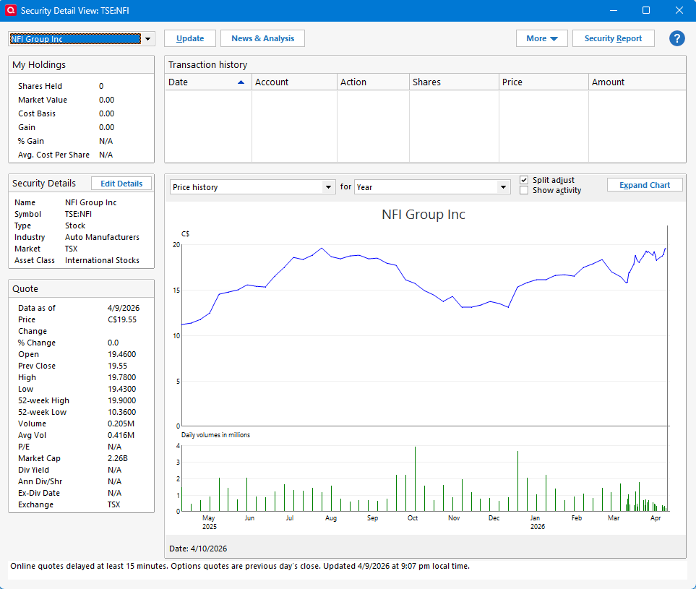Click the Action column header
The image size is (696, 589).
(x=373, y=82)
